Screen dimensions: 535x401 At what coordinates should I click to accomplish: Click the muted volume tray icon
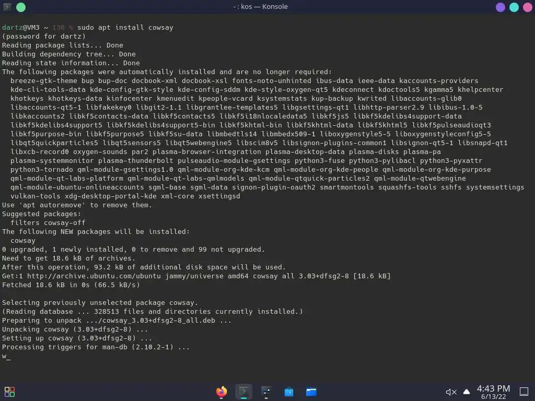(x=451, y=392)
